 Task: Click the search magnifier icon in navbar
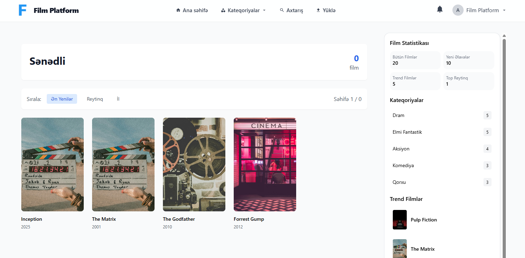point(282,10)
